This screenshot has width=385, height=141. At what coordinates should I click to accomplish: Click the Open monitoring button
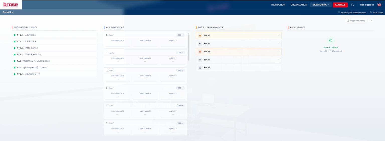coord(356,21)
